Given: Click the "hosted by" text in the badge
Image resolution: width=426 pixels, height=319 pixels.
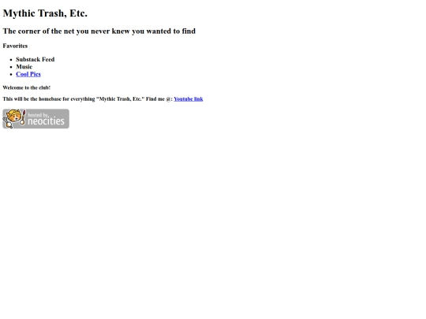Looking at the screenshot, I should (38, 115).
